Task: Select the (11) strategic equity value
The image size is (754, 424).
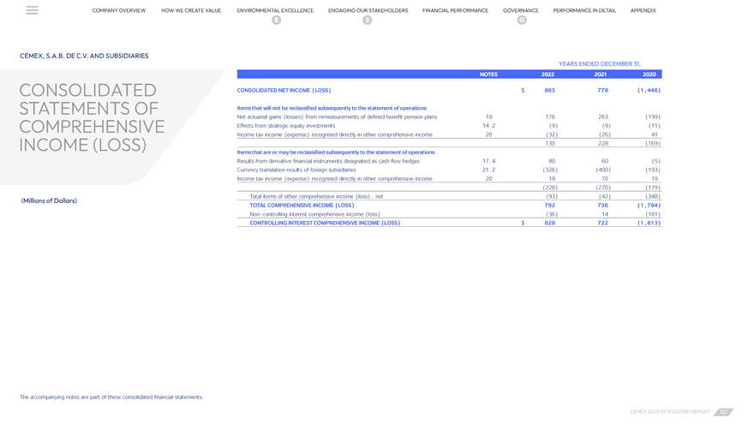Action: 654,125
